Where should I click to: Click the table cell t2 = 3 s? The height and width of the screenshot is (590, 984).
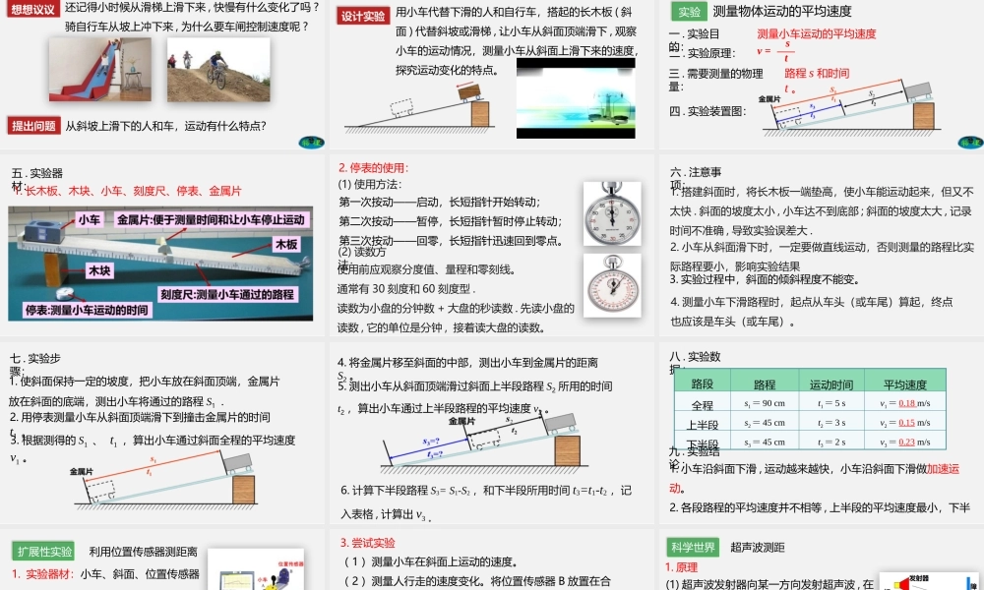pyautogui.click(x=830, y=423)
